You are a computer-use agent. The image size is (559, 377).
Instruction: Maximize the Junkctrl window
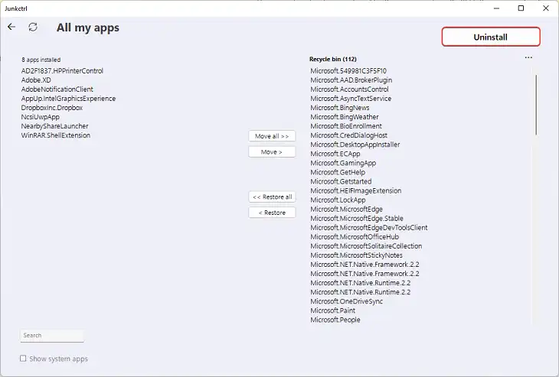click(x=521, y=8)
